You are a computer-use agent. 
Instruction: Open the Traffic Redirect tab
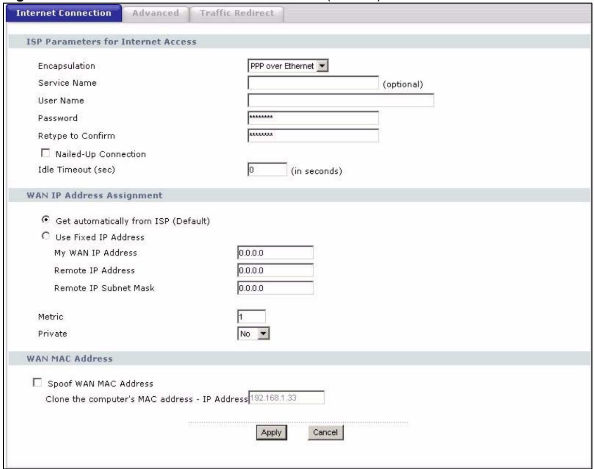237,13
